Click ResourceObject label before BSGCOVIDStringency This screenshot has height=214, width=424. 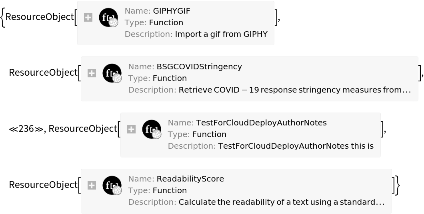pos(43,73)
